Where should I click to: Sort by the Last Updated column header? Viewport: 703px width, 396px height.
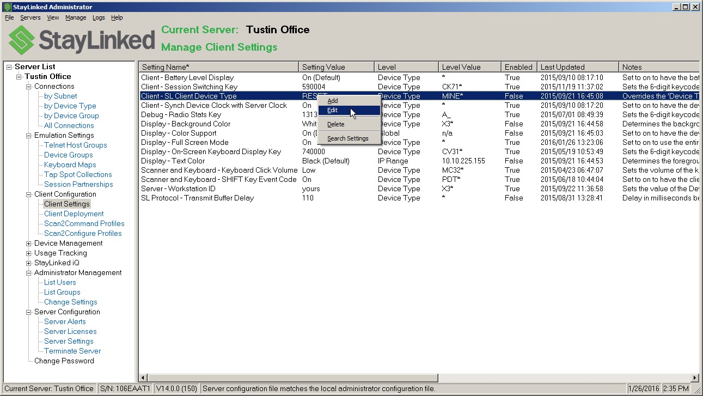coord(578,67)
